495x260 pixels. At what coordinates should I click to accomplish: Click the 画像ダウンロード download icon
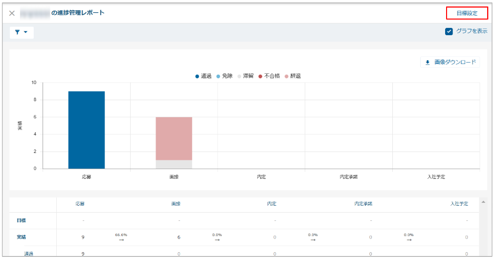point(427,63)
